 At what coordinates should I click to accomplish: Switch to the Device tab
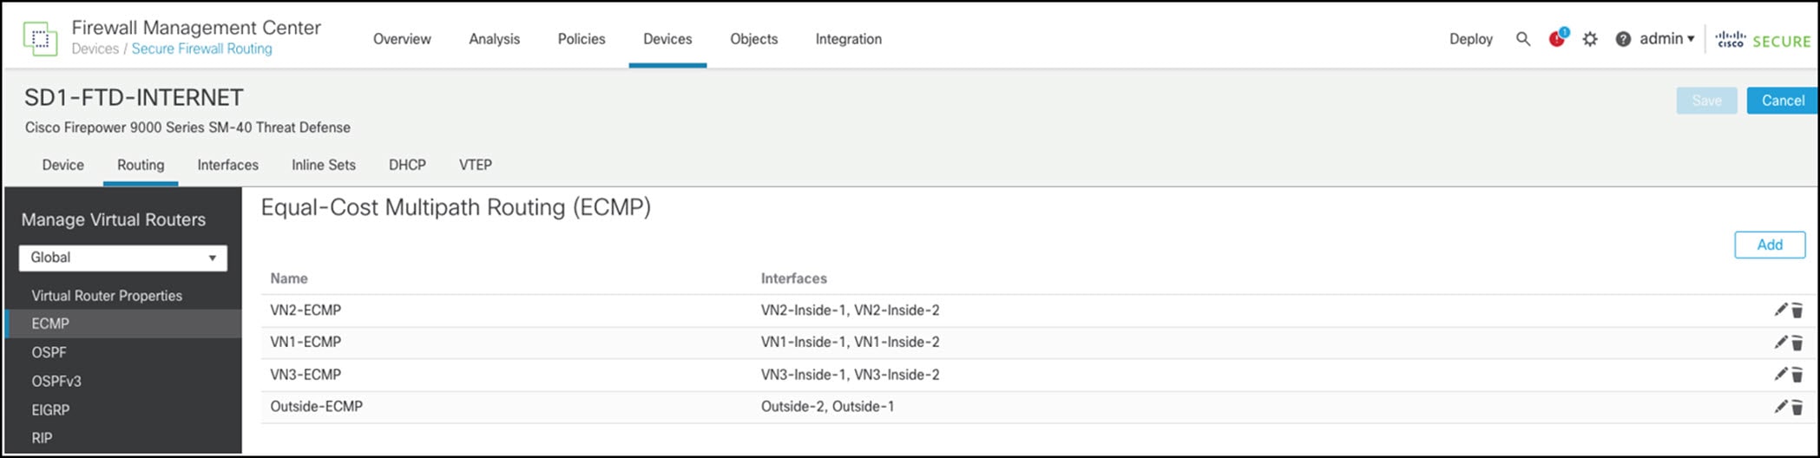63,165
